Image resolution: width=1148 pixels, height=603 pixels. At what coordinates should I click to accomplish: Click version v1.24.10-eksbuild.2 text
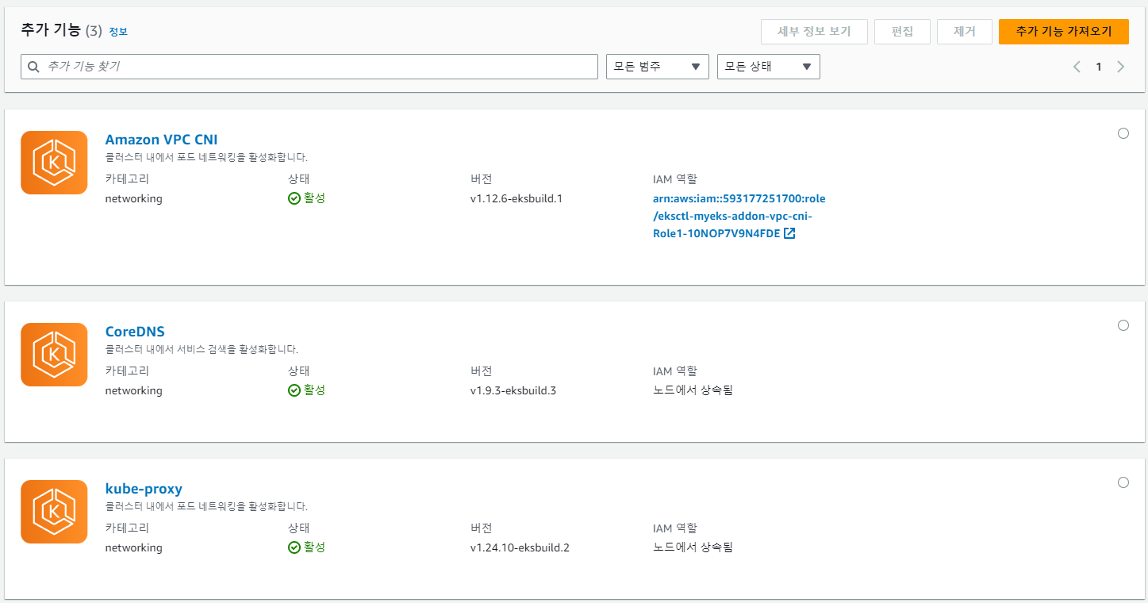(x=520, y=547)
